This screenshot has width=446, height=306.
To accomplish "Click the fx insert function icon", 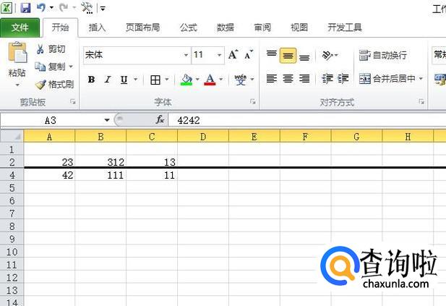I will pos(160,120).
